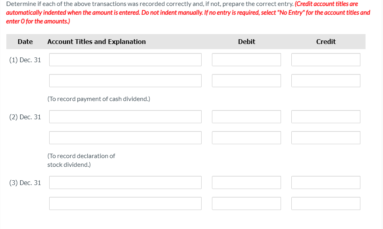Open the first account title dropdown for entry 2
Screen dimensions: 383x229
[x=125, y=116]
